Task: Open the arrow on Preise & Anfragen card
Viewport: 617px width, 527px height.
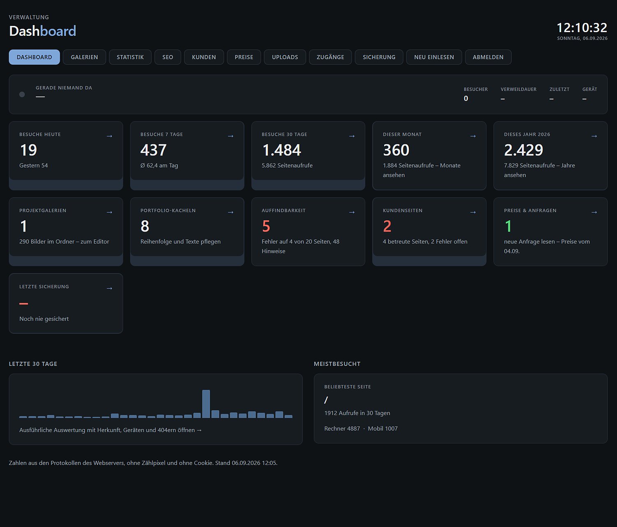Action: point(594,212)
